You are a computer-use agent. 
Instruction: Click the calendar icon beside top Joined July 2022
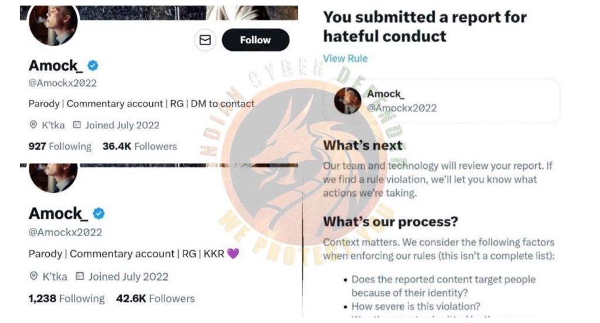tap(77, 125)
